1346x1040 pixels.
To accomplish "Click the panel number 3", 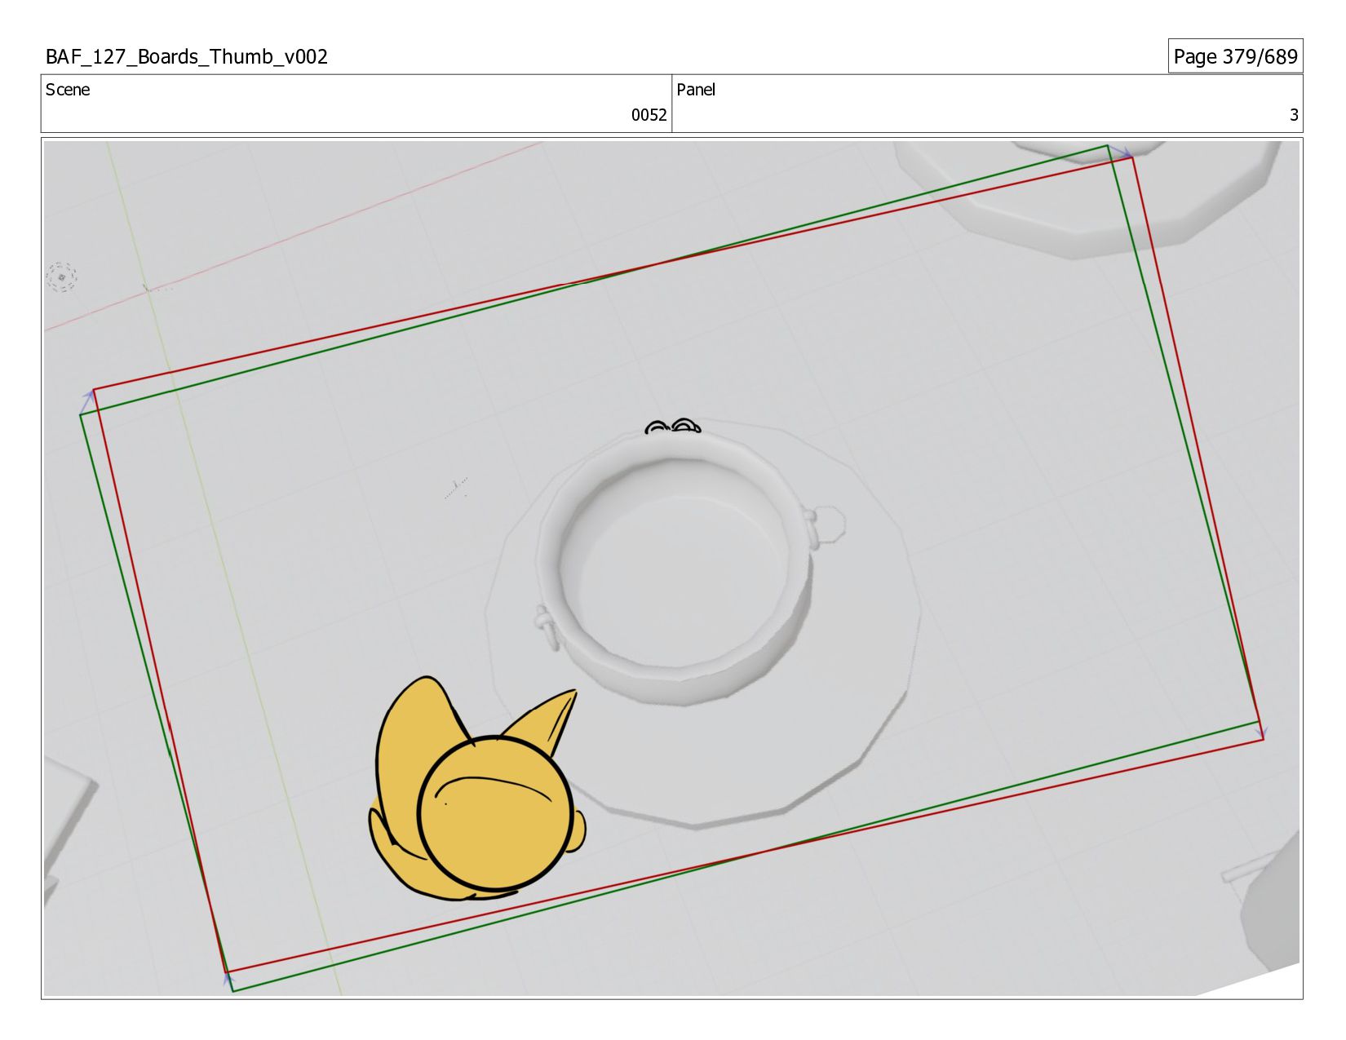I will click(x=1293, y=115).
